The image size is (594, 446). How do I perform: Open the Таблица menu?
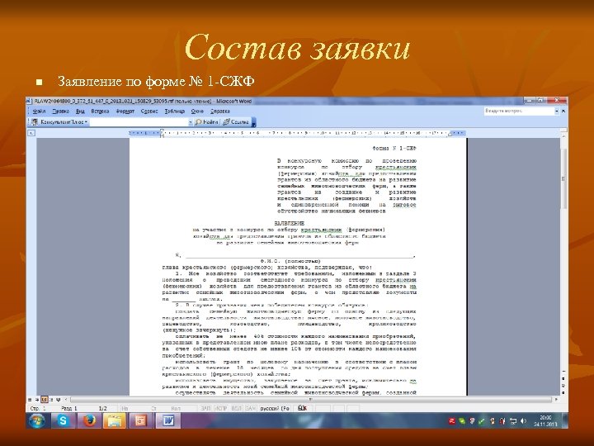click(175, 111)
